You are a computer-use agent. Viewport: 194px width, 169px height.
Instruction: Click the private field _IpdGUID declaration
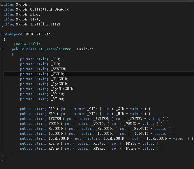coord(44,84)
